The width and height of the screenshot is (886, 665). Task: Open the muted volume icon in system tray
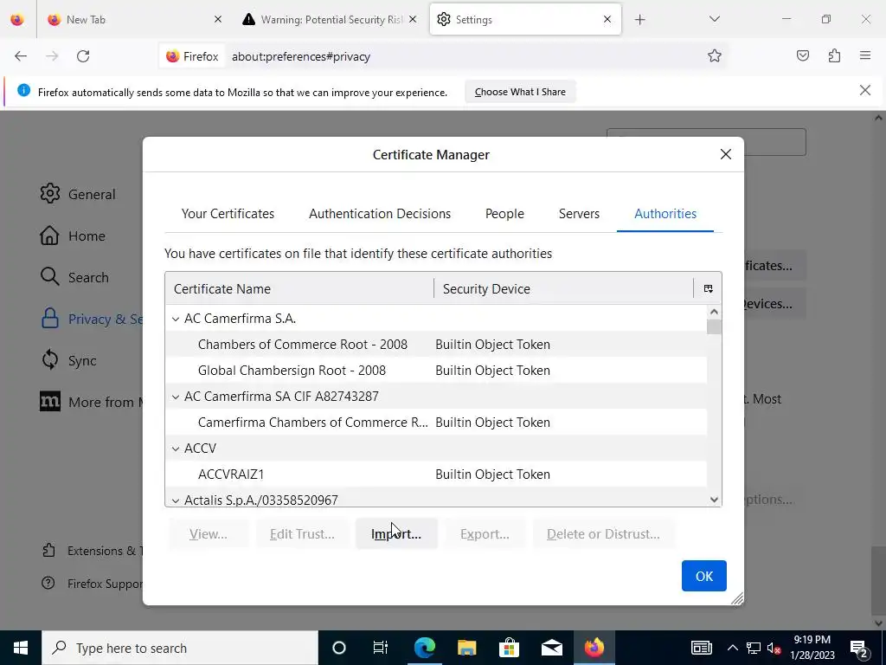click(774, 648)
